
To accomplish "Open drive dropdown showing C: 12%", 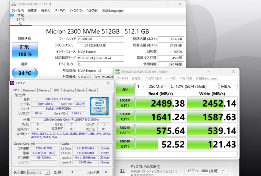I will click(x=194, y=86).
